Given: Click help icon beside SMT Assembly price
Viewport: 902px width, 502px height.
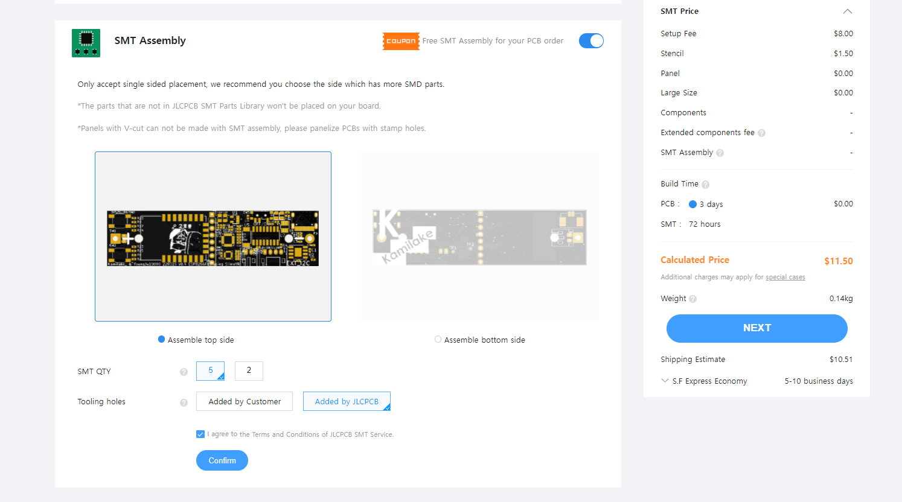Looking at the screenshot, I should pyautogui.click(x=720, y=153).
